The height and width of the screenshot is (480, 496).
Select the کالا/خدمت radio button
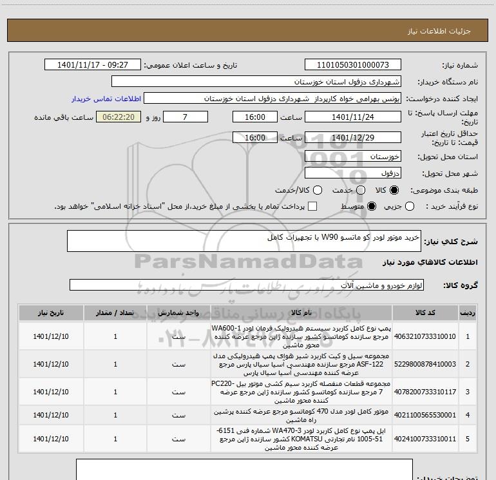pos(318,190)
